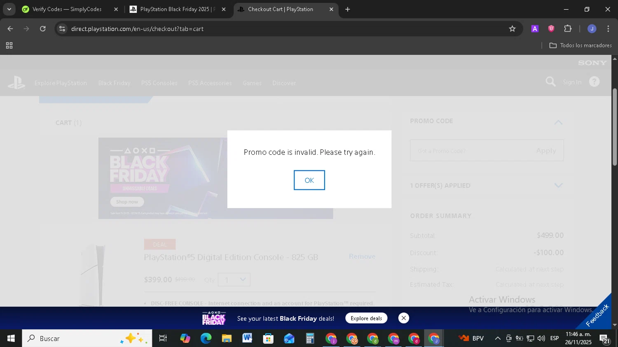Open Microsoft Edge from taskbar

206,338
